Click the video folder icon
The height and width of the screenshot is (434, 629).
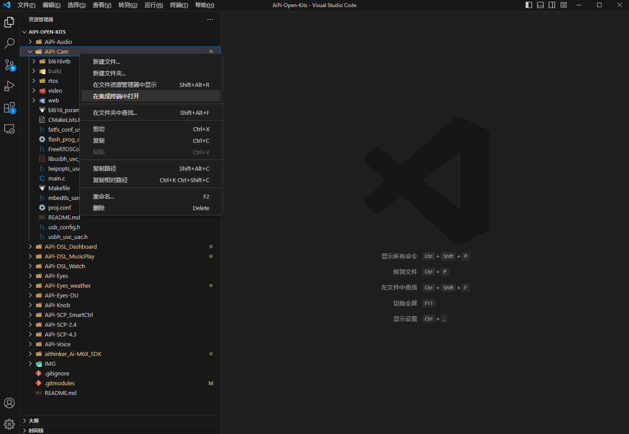click(x=43, y=90)
